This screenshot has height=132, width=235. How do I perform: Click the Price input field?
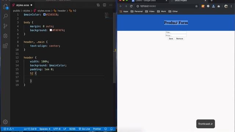pos(176,36)
